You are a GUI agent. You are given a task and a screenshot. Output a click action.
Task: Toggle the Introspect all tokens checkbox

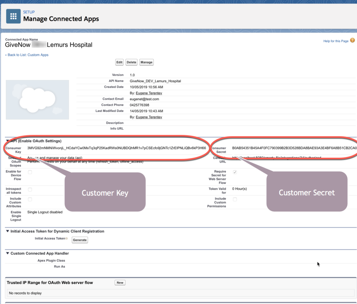point(30,189)
